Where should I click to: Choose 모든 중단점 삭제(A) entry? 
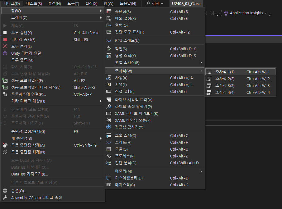click(53, 145)
